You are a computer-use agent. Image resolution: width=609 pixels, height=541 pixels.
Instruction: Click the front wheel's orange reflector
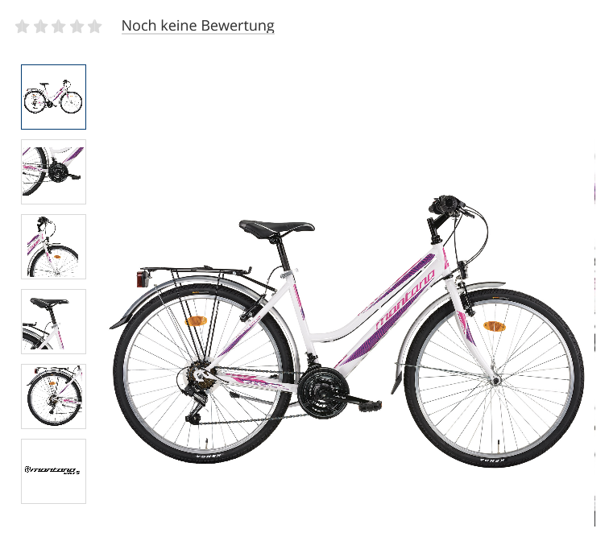point(494,326)
